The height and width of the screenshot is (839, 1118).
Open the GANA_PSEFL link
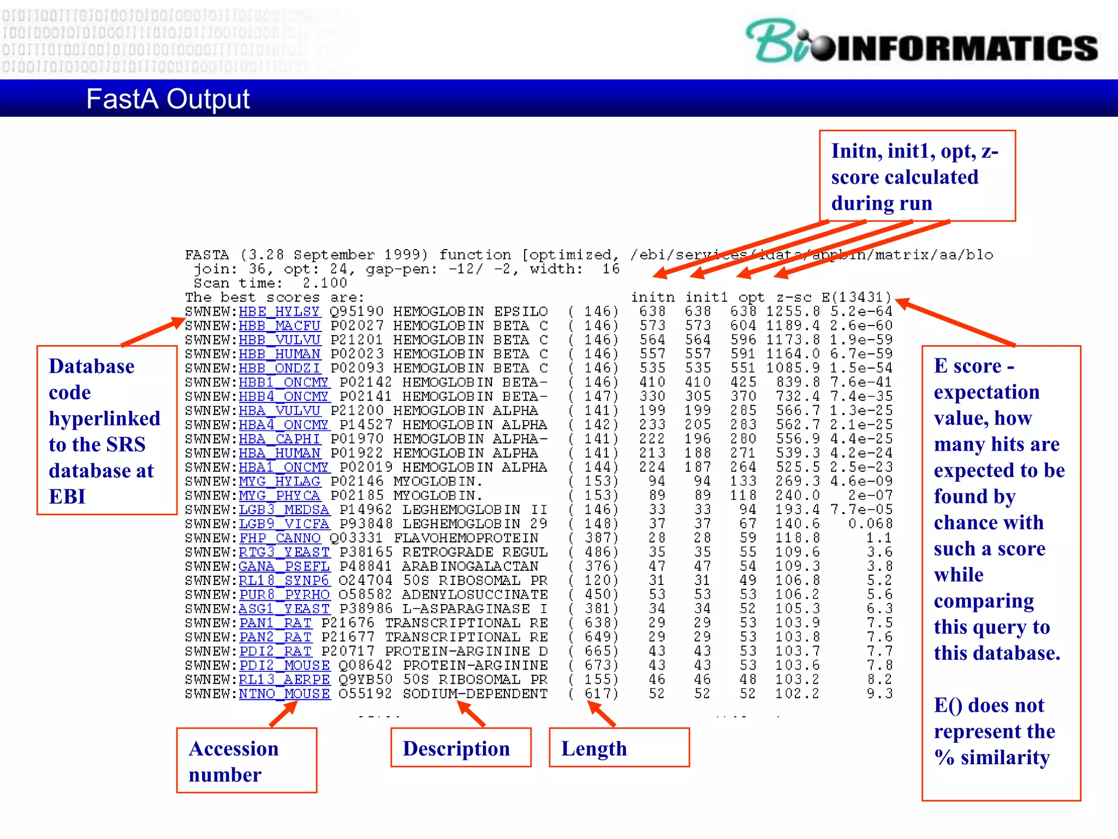[x=284, y=567]
